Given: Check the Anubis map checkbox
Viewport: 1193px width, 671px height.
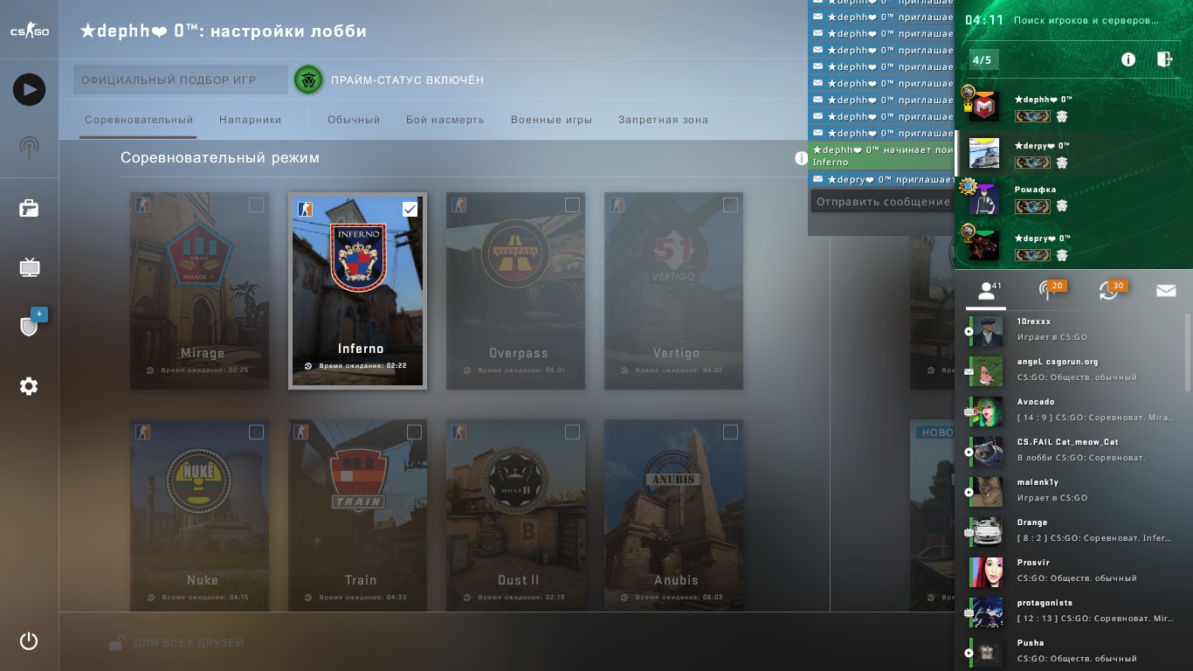Looking at the screenshot, I should coord(730,432).
